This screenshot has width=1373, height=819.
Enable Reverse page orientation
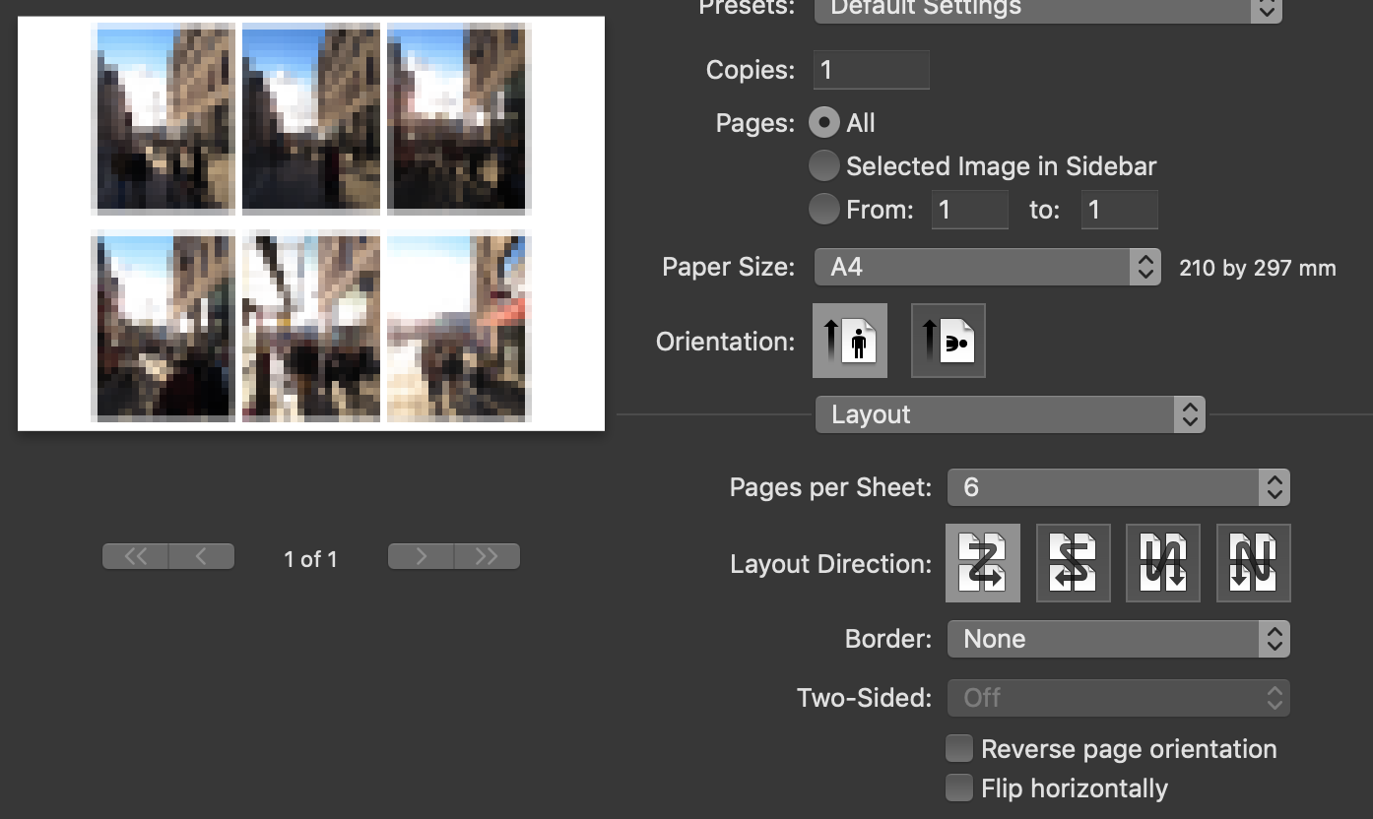(958, 748)
